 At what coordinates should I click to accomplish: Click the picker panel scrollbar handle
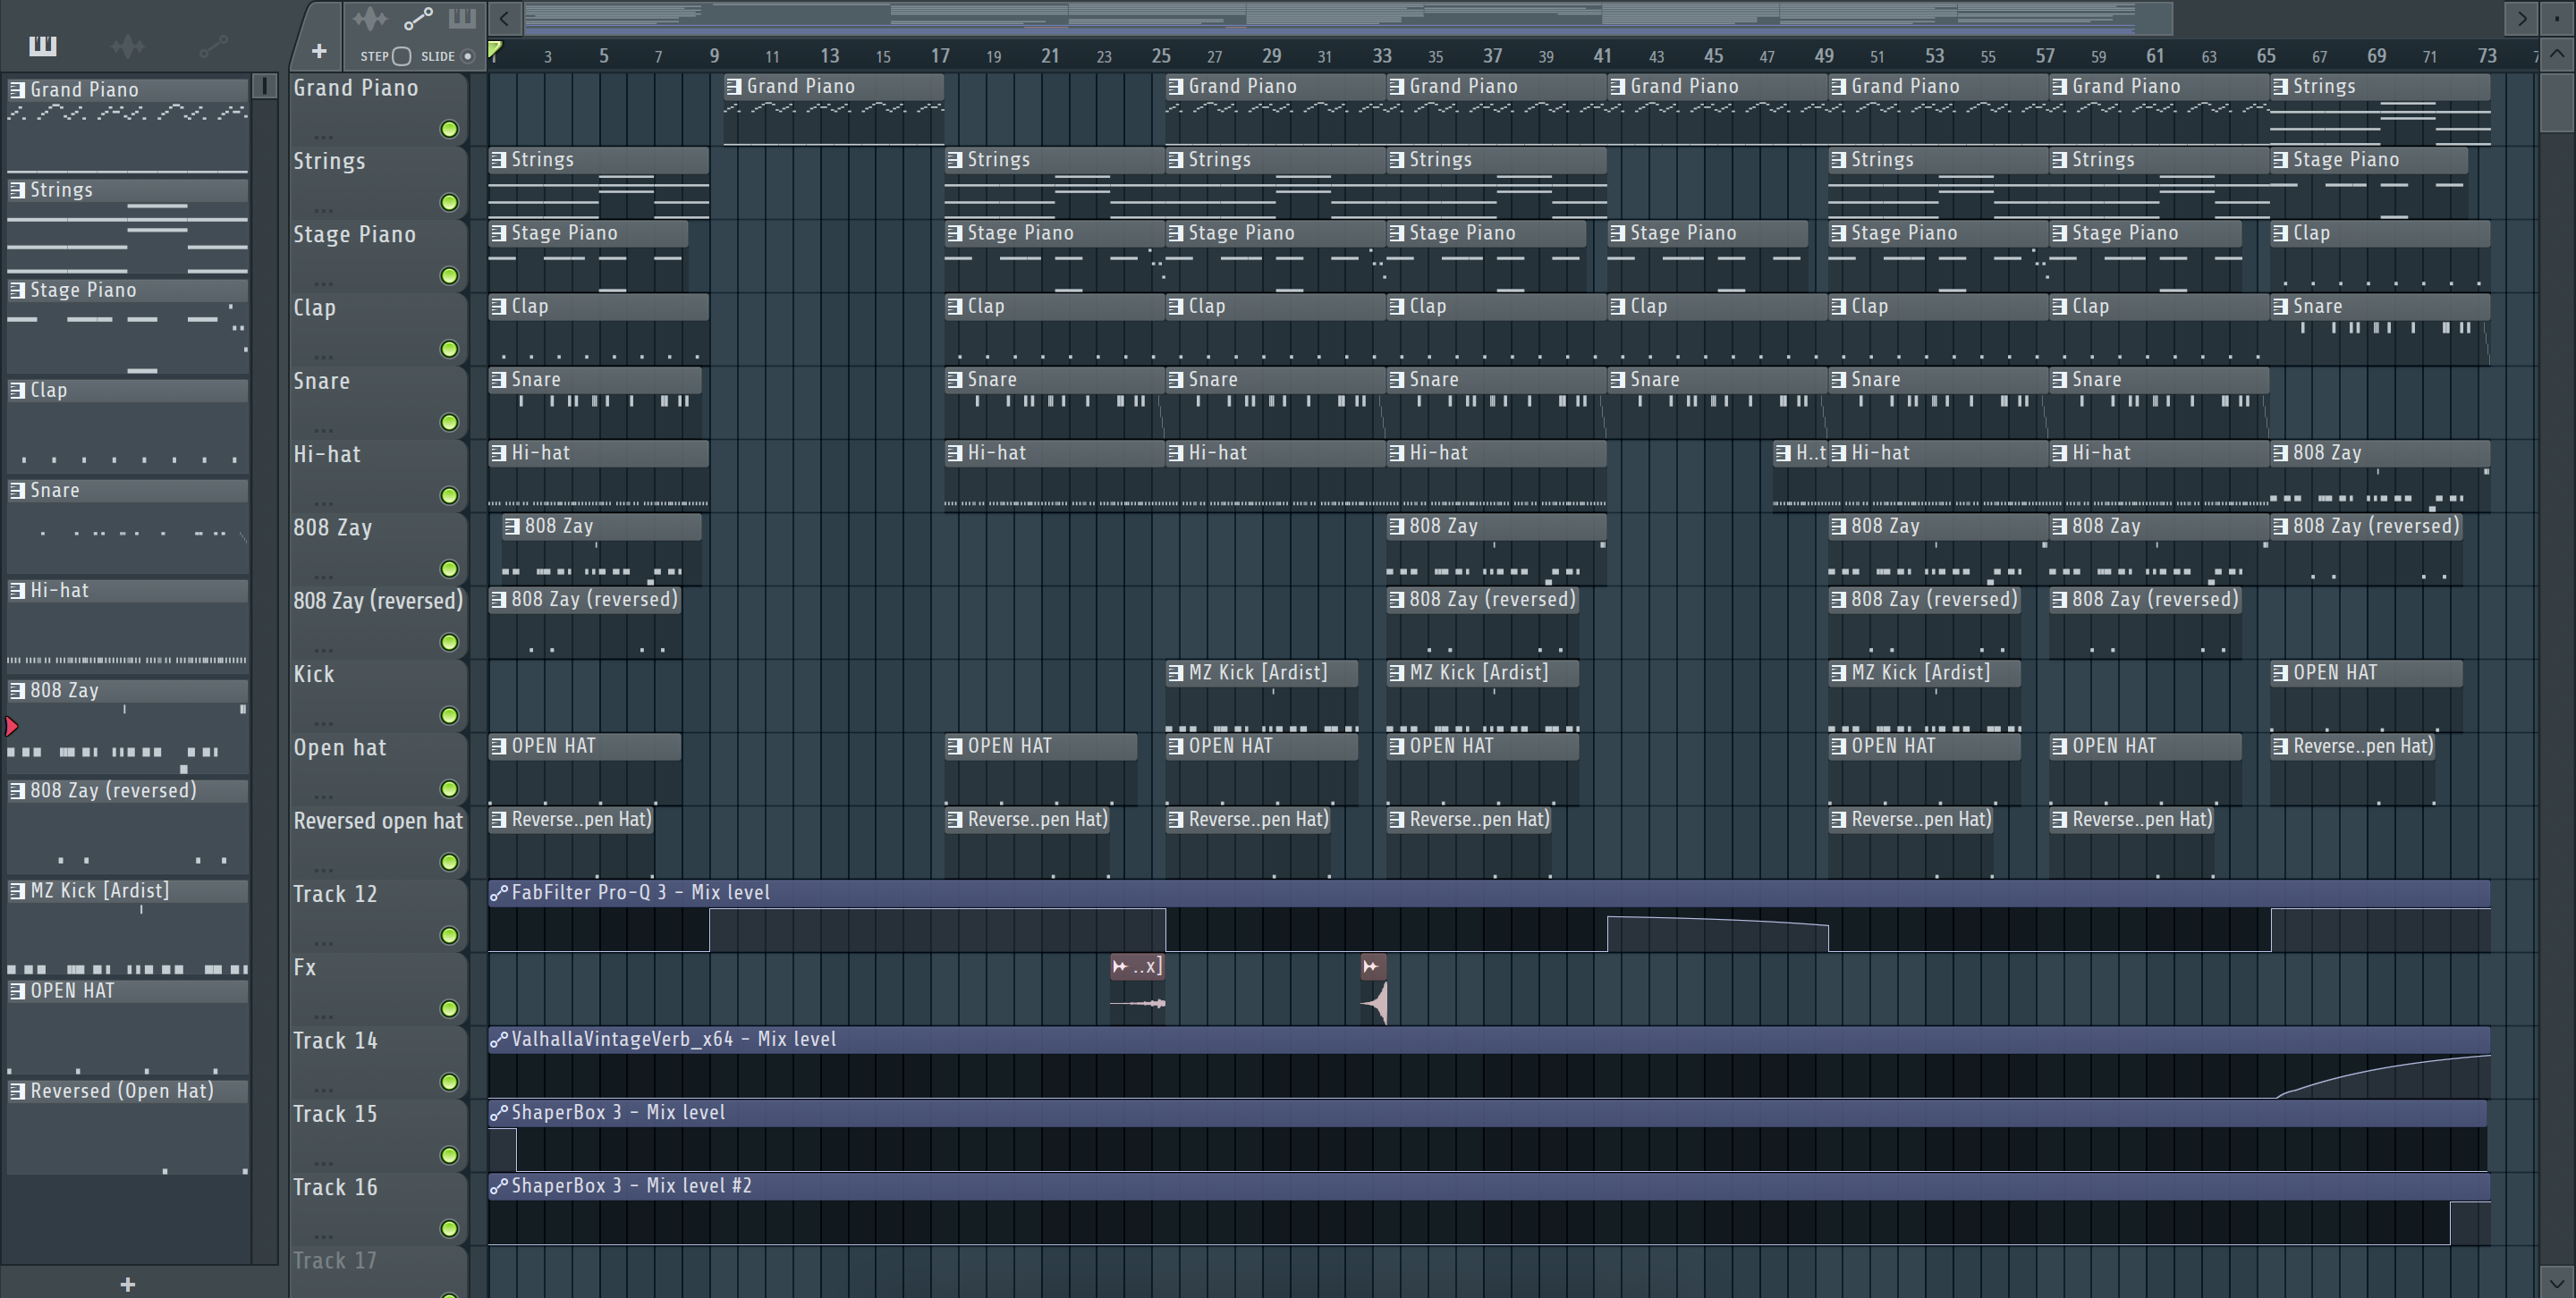click(265, 86)
